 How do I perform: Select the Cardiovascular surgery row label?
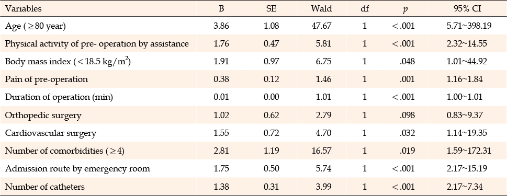[50, 133]
